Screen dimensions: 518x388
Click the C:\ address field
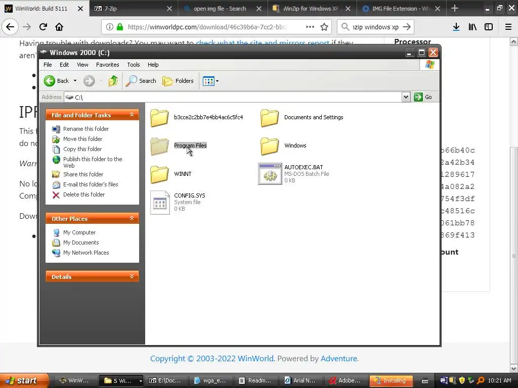pyautogui.click(x=233, y=97)
